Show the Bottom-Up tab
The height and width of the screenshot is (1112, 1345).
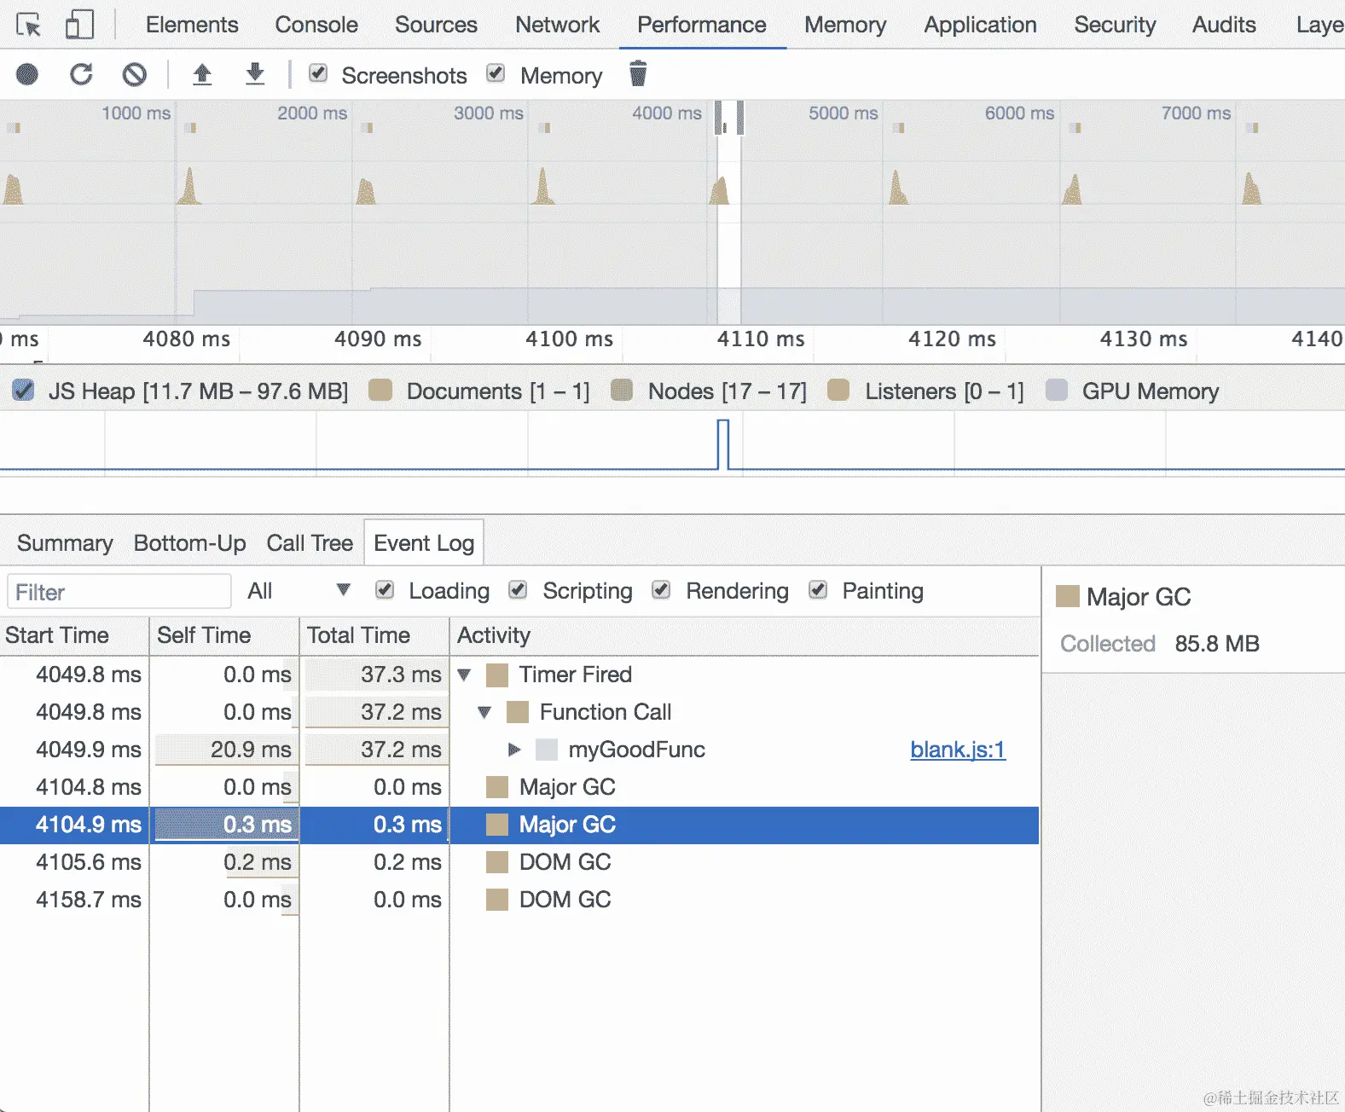pyautogui.click(x=189, y=543)
